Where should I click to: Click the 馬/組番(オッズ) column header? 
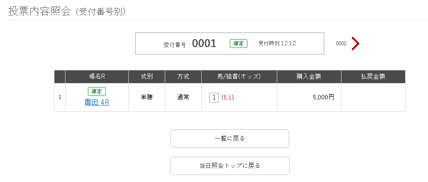tap(239, 76)
